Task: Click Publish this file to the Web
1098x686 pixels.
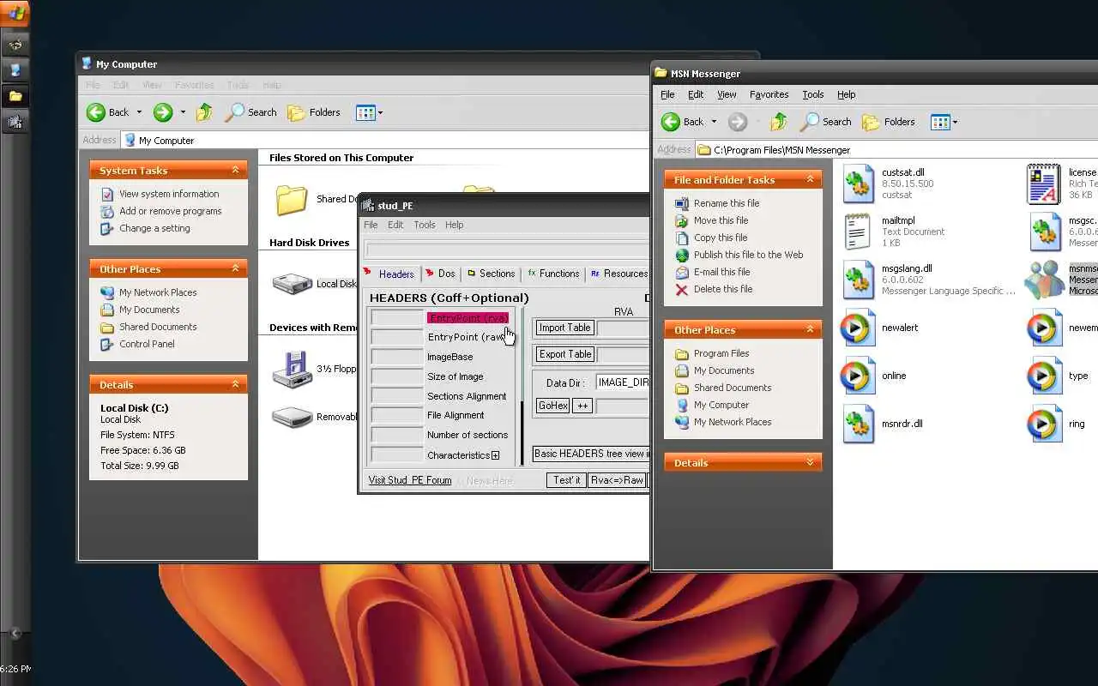Action: pyautogui.click(x=748, y=255)
